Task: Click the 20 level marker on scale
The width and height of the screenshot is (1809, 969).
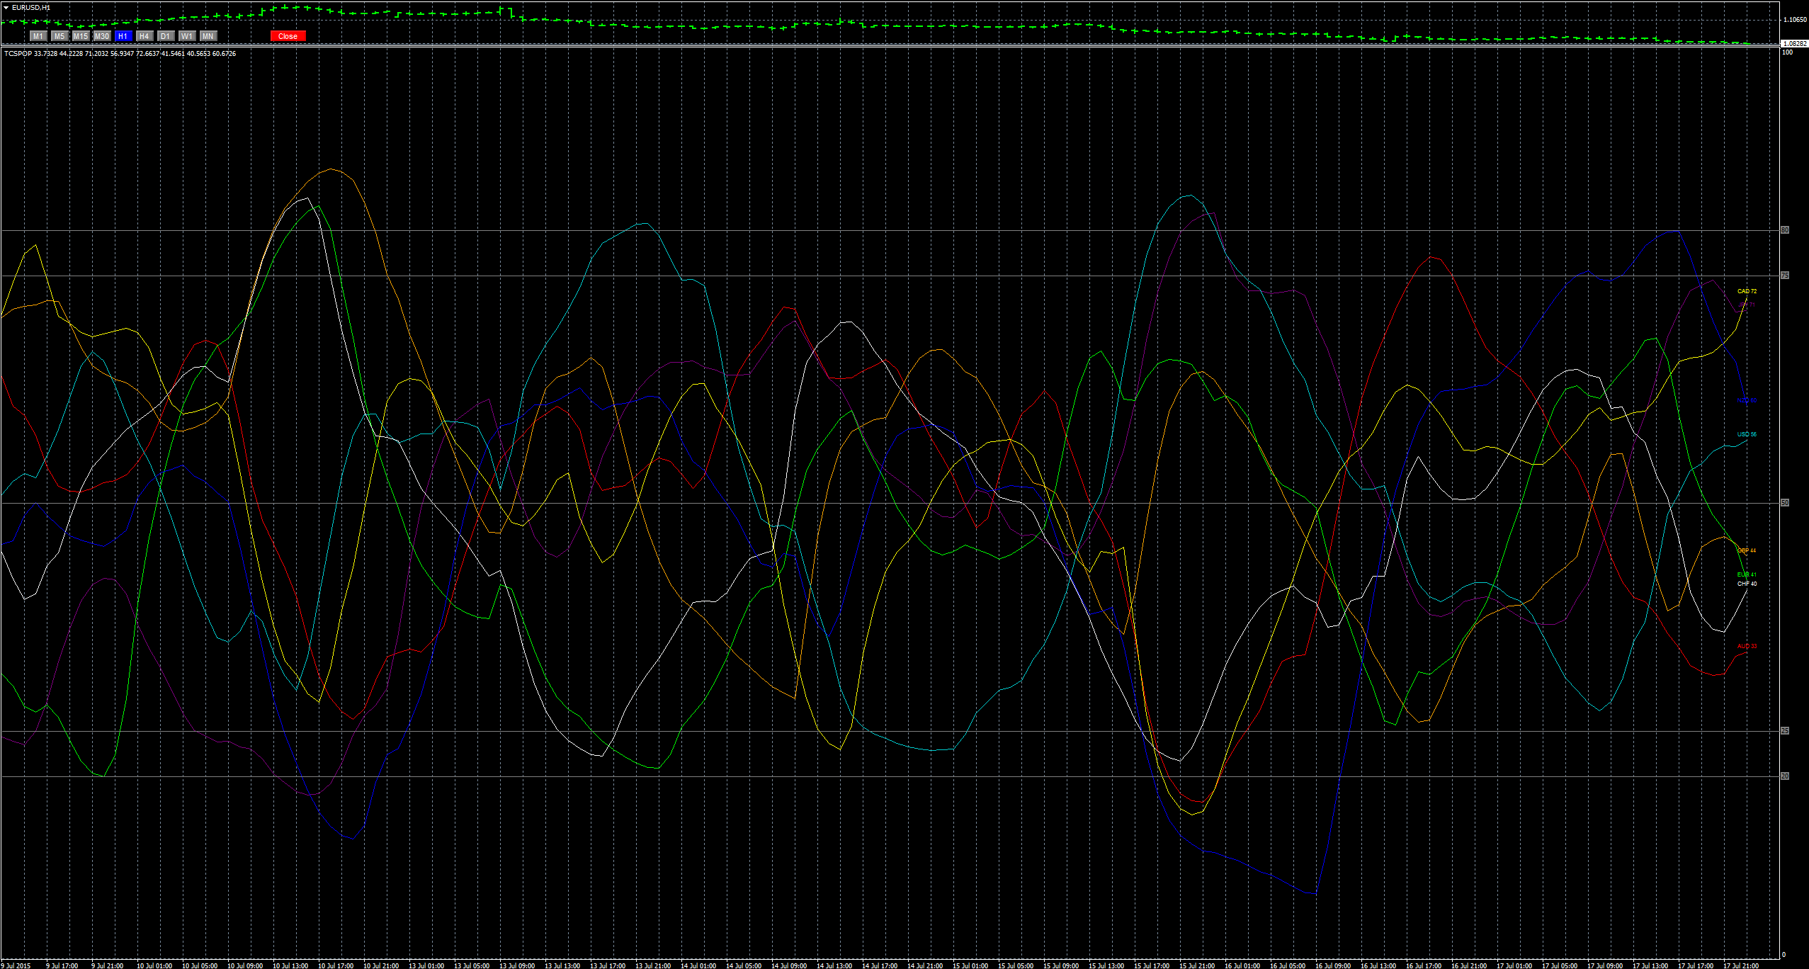Action: 1785,776
